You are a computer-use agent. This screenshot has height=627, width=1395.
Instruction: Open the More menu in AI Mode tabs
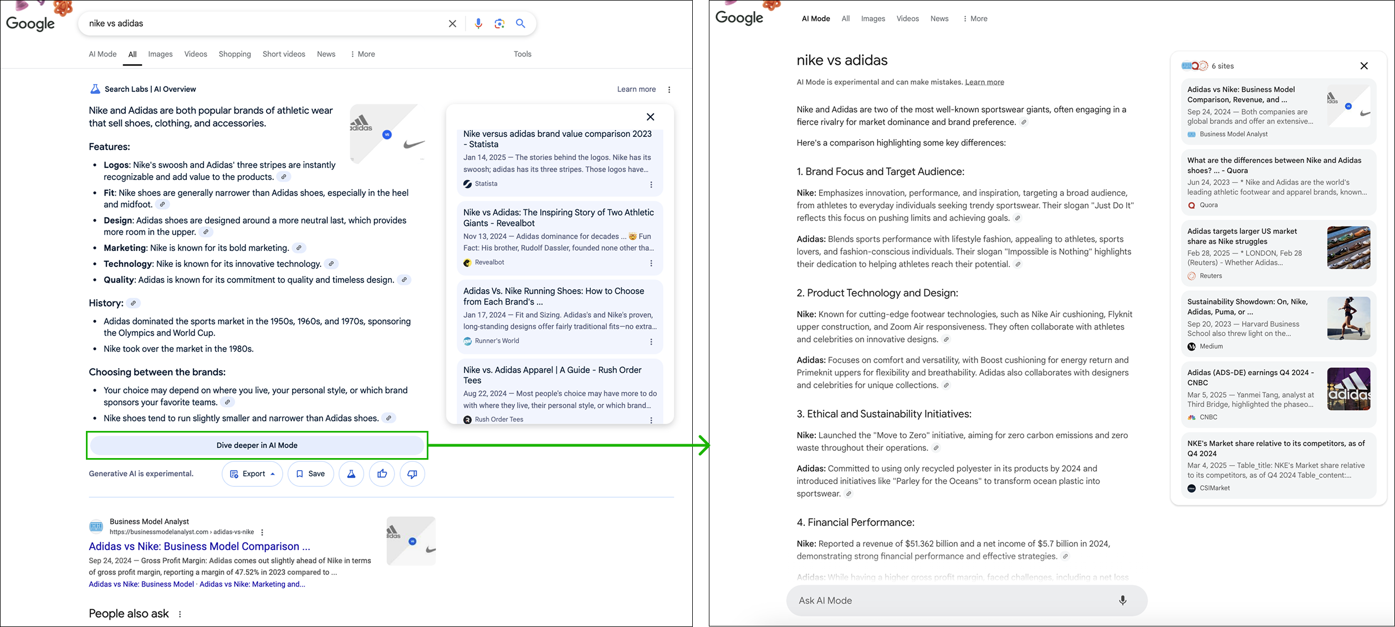click(x=975, y=18)
